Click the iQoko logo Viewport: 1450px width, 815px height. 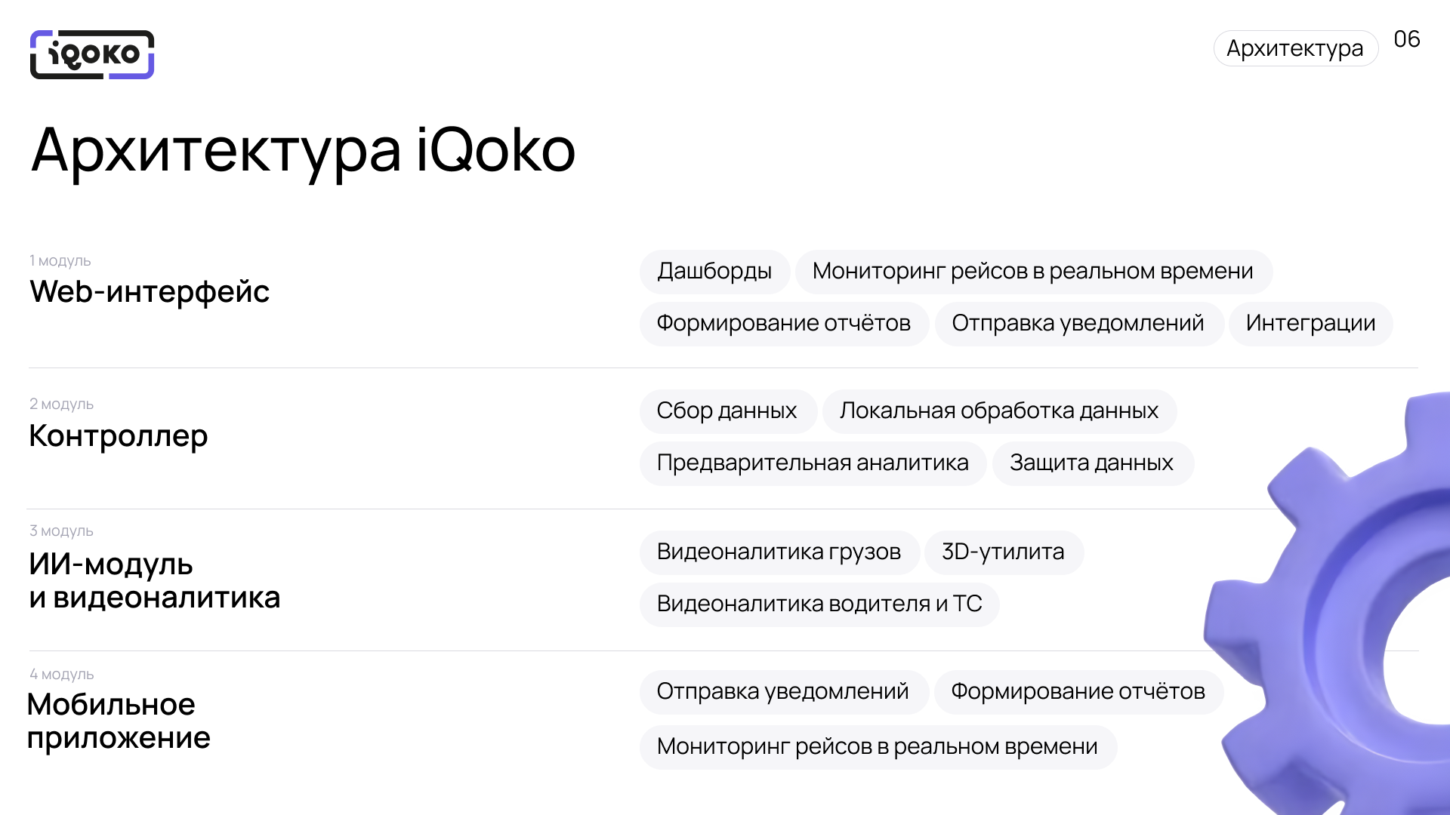[x=92, y=54]
